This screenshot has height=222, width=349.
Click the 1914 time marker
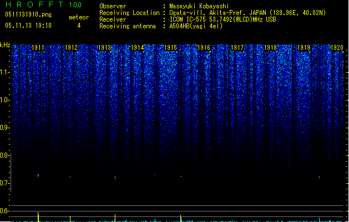tap(138, 48)
